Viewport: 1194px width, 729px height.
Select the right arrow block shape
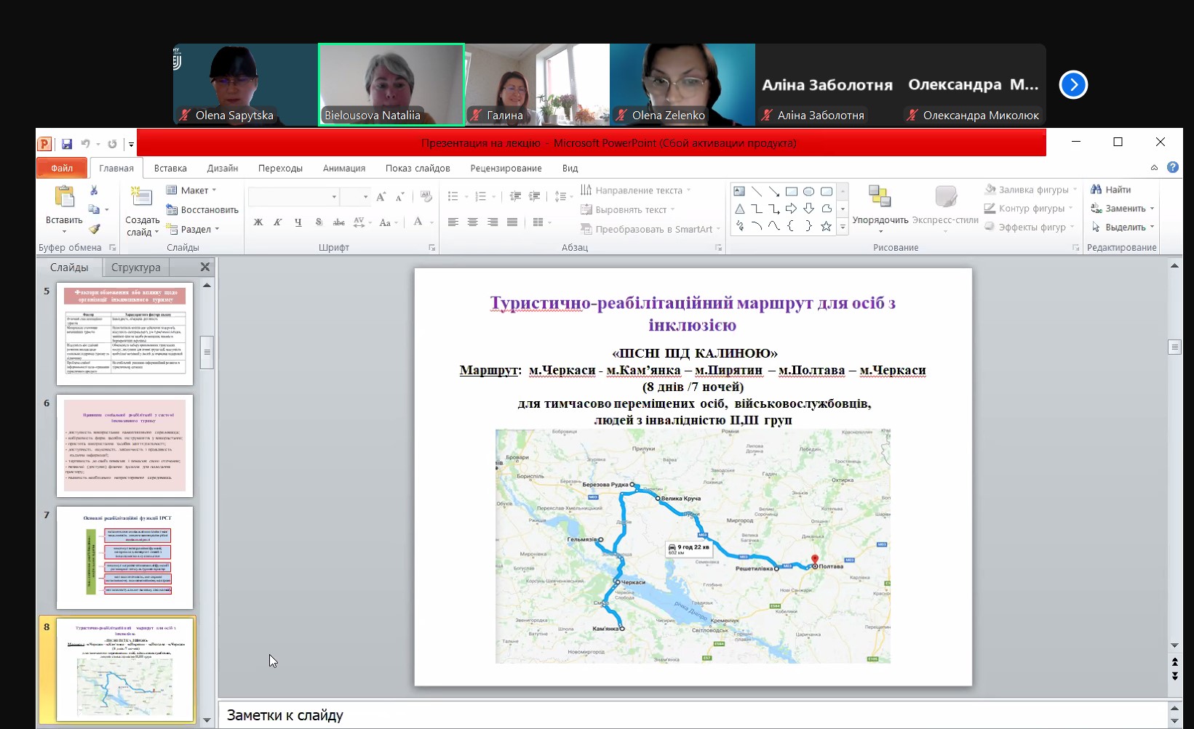[792, 209]
